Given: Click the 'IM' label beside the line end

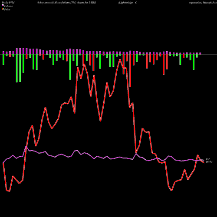Looking at the screenshot, I should coord(208,159).
